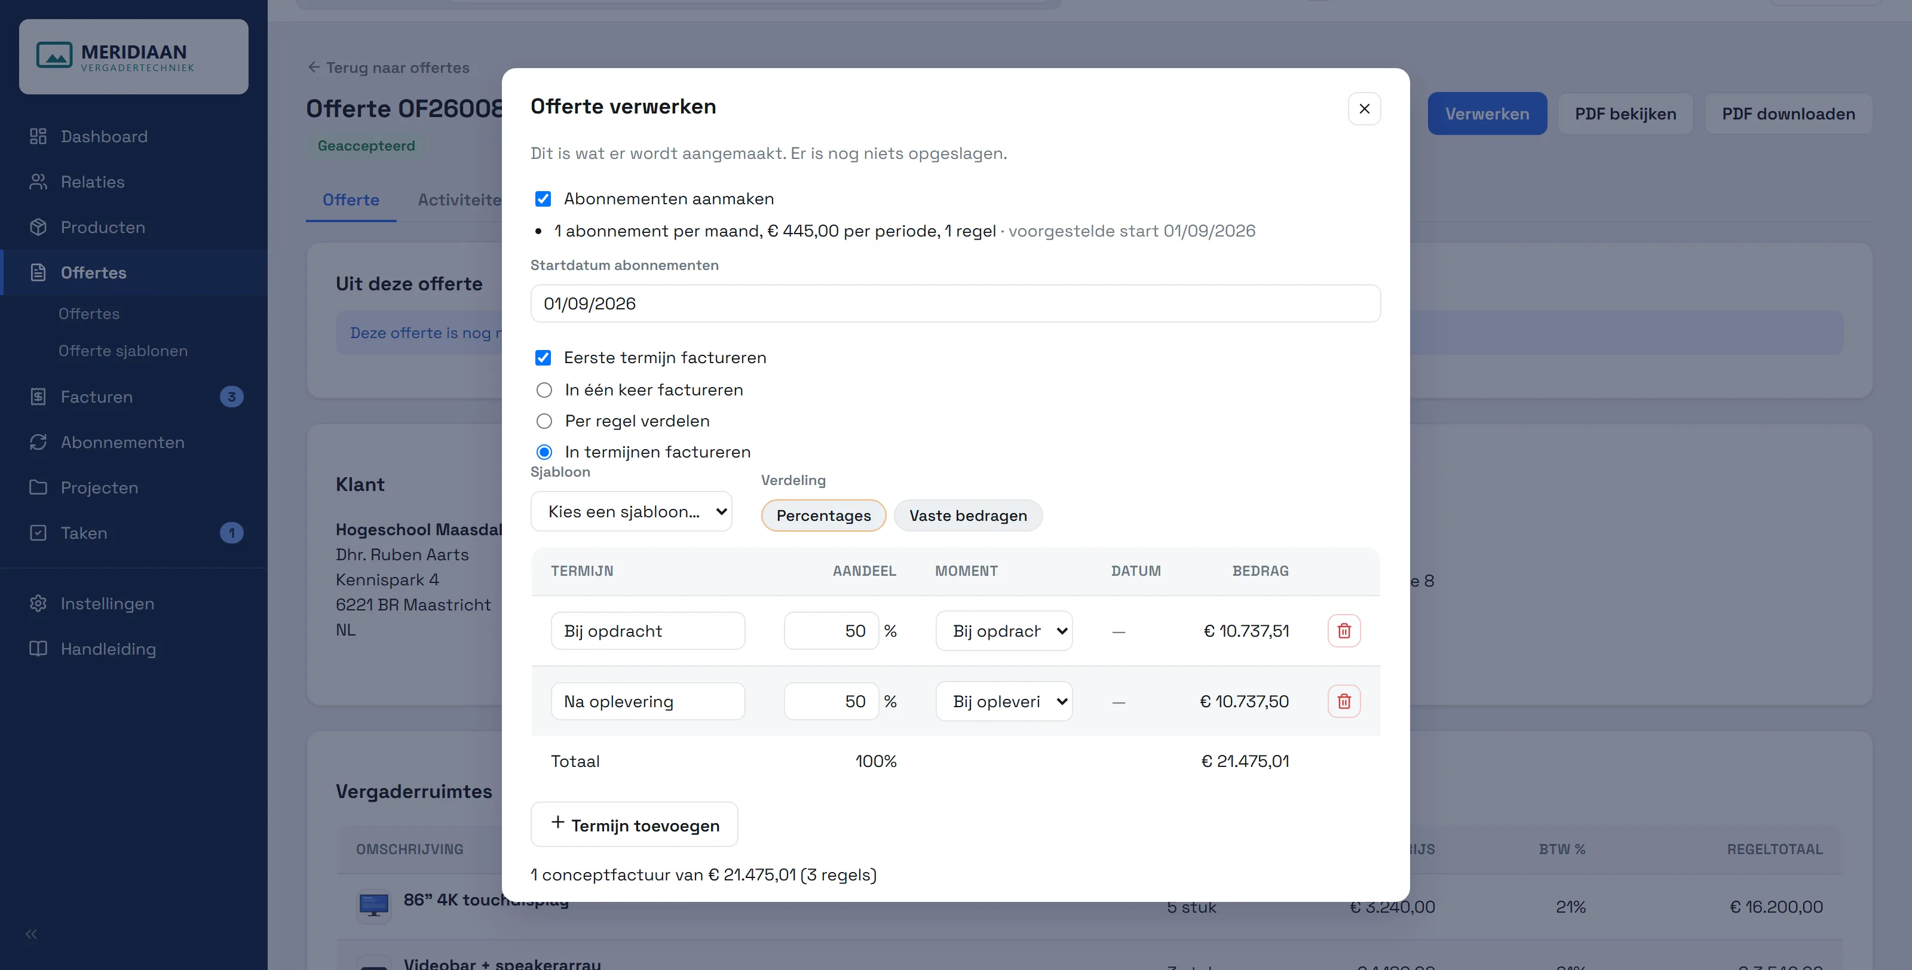The height and width of the screenshot is (970, 1912).
Task: Collapse the sidebar with the double-chevron icon
Action: pos(31,934)
